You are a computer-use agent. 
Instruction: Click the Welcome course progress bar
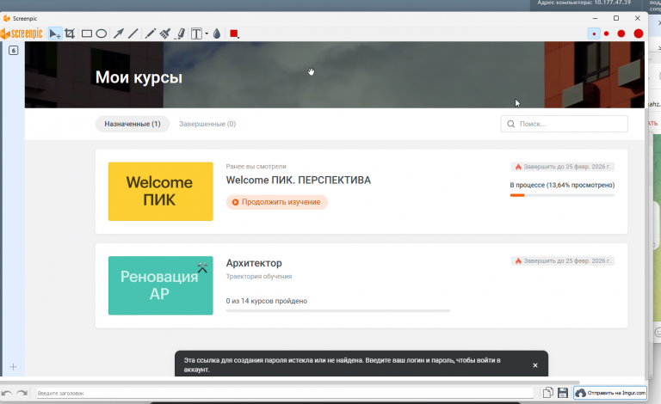pyautogui.click(x=562, y=195)
